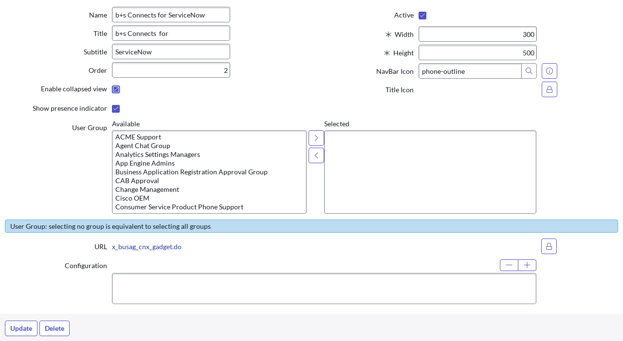Toggle Show presence indicator checkbox
Image resolution: width=623 pixels, height=341 pixels.
pyautogui.click(x=116, y=109)
